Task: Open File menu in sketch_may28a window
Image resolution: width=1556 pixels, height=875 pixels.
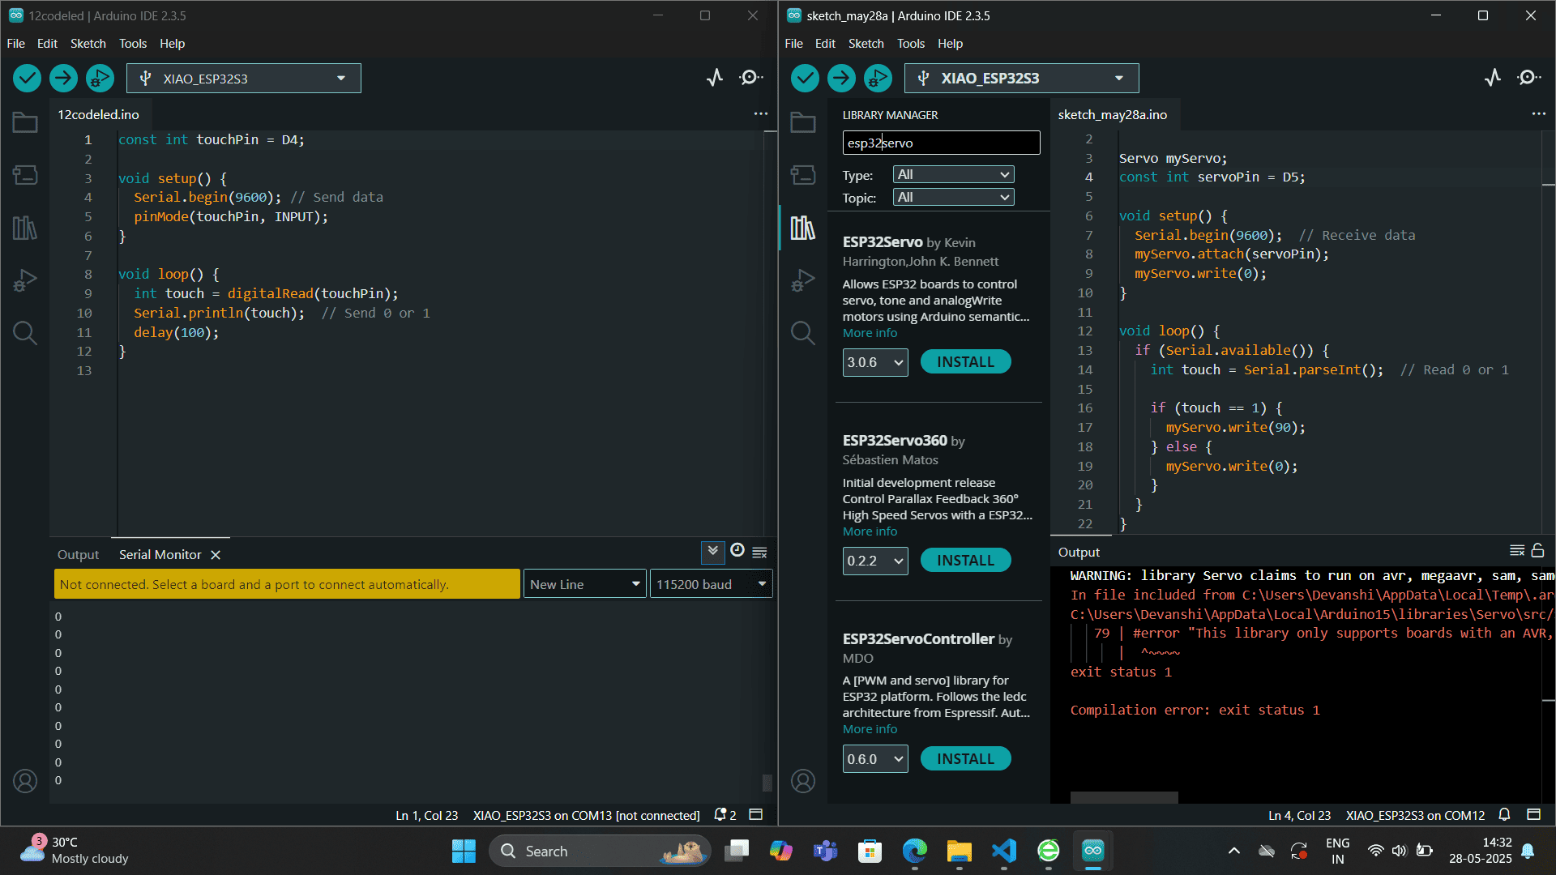Action: point(793,44)
